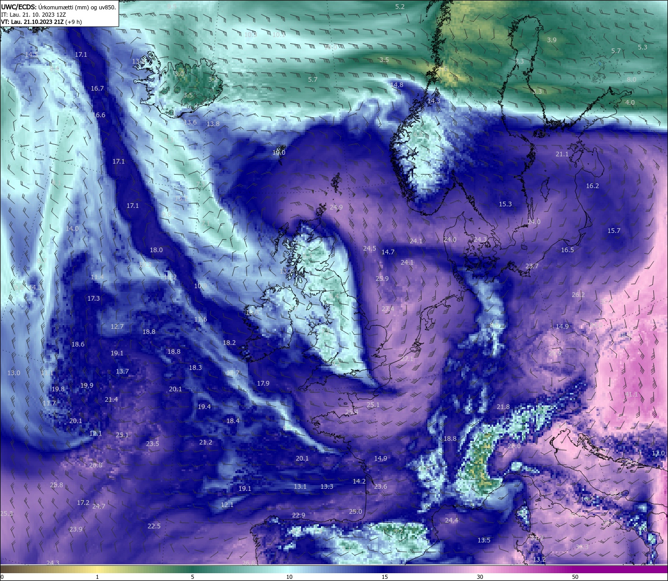Click the 19.9 value on the map
The height and width of the screenshot is (581, 668).
pyautogui.click(x=87, y=386)
